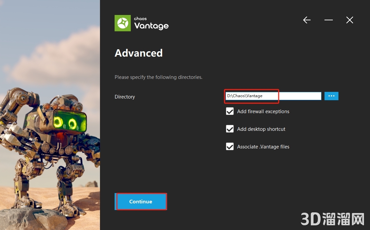Disable the Add desktop shortcut checkbox
The width and height of the screenshot is (370, 230).
[230, 129]
